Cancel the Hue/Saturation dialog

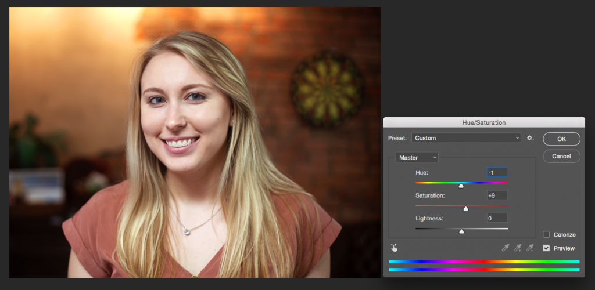[561, 156]
